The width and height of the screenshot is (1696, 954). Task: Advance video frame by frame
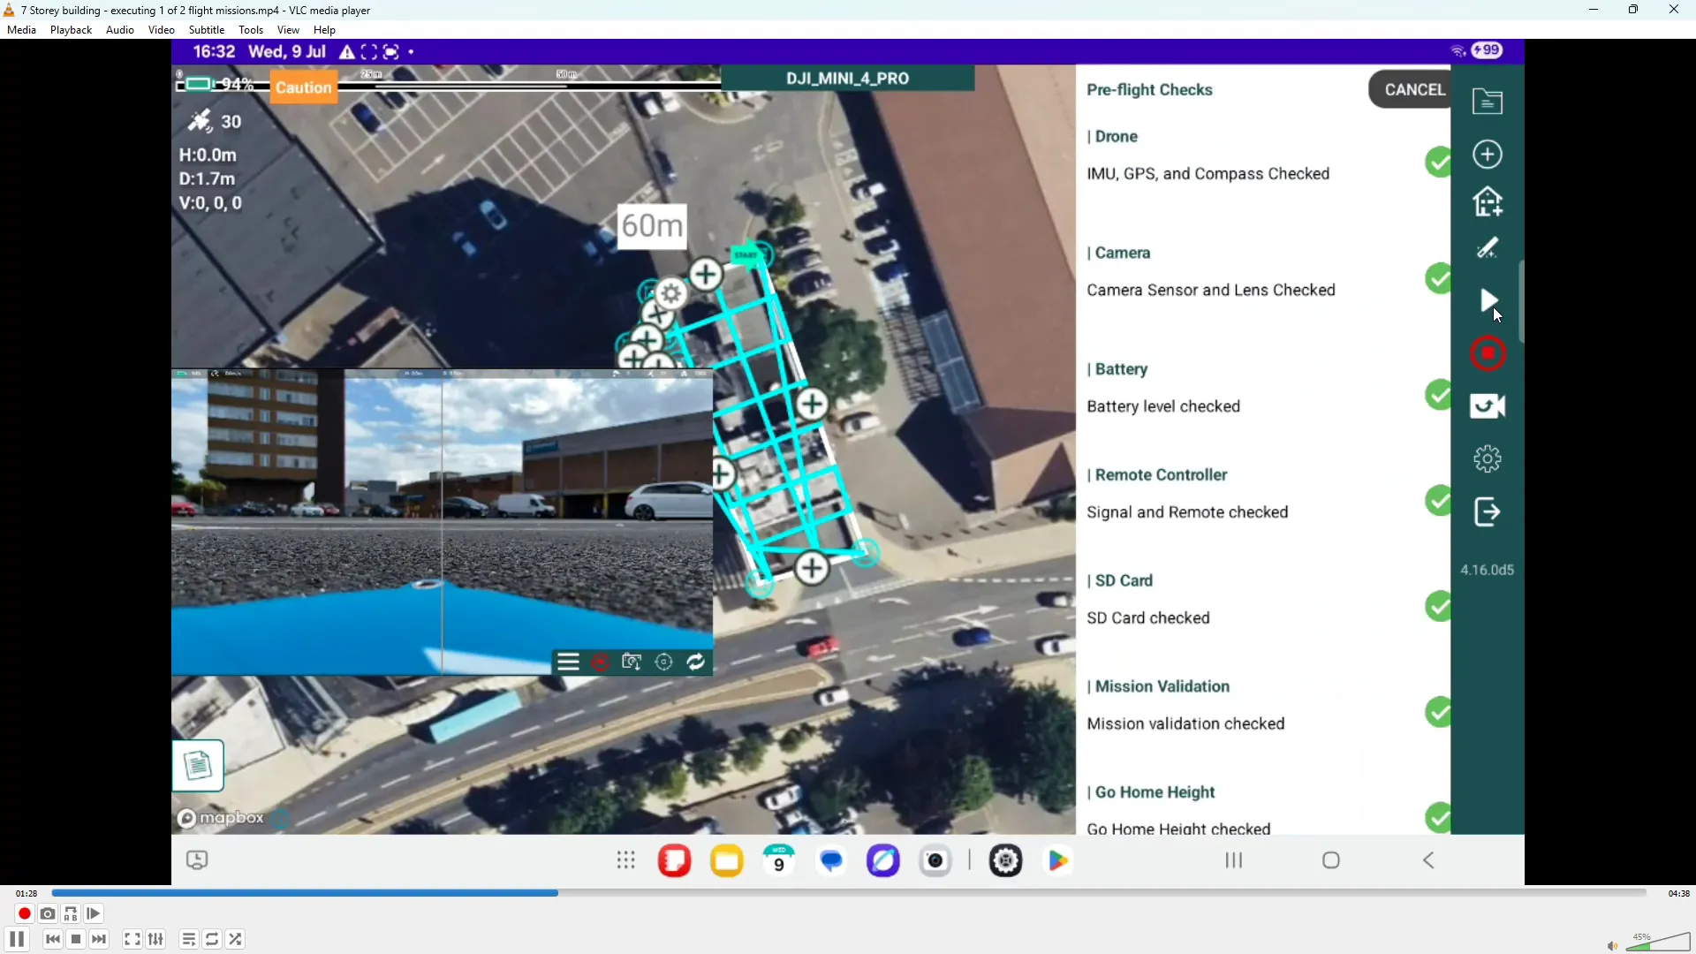(x=94, y=913)
